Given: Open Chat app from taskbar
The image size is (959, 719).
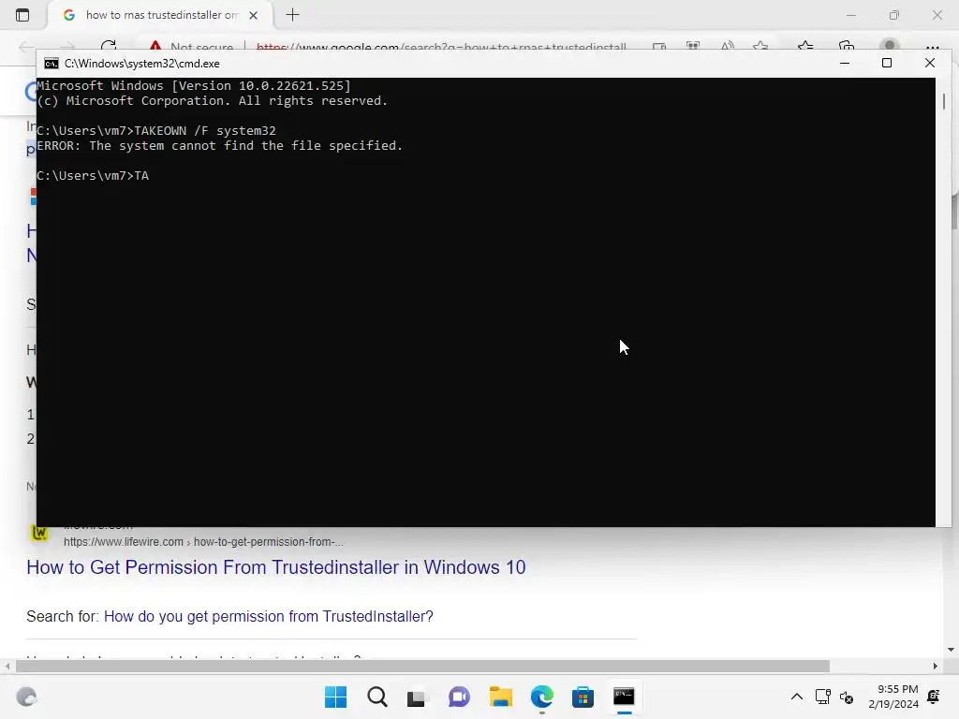Looking at the screenshot, I should pyautogui.click(x=459, y=697).
